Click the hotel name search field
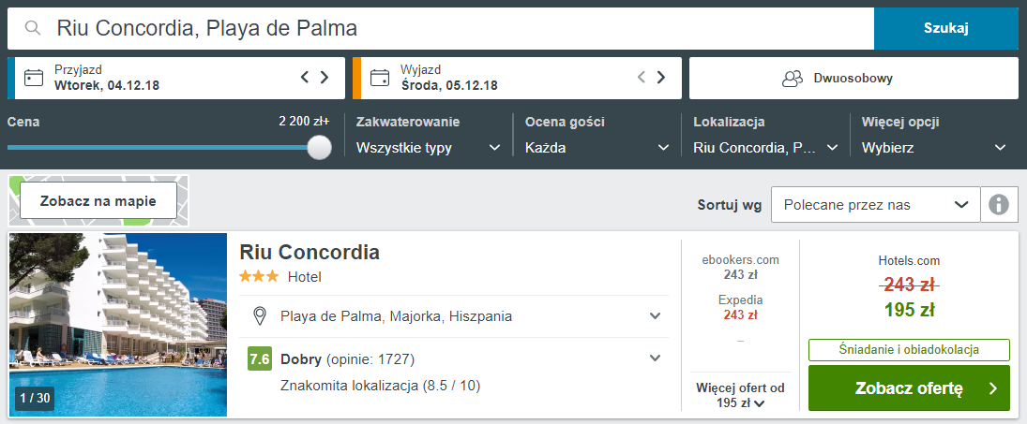1027x424 pixels. [x=450, y=28]
